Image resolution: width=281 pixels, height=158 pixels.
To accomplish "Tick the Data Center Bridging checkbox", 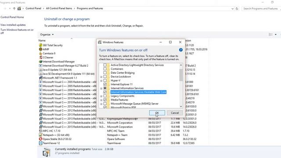I will [x=105, y=73].
